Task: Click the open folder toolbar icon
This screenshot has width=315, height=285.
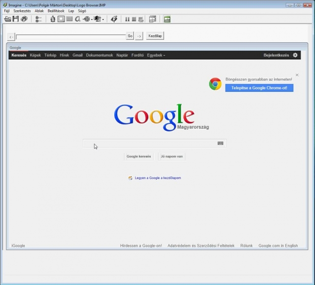Action: pyautogui.click(x=8, y=19)
